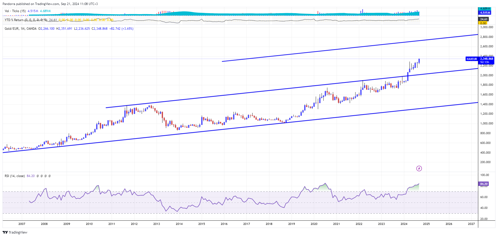Image resolution: width=498 pixels, height=237 pixels.
Task: Click the 800.000 price axis label
Action: pyautogui.click(x=486, y=133)
